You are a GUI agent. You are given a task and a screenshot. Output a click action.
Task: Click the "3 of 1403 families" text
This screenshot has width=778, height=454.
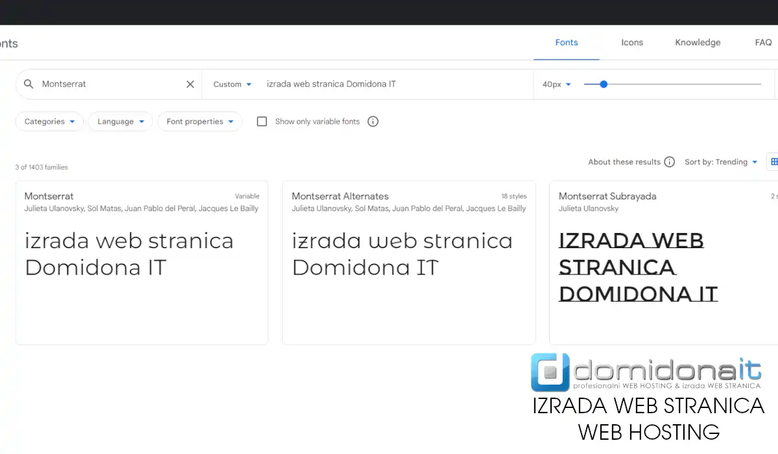(41, 167)
